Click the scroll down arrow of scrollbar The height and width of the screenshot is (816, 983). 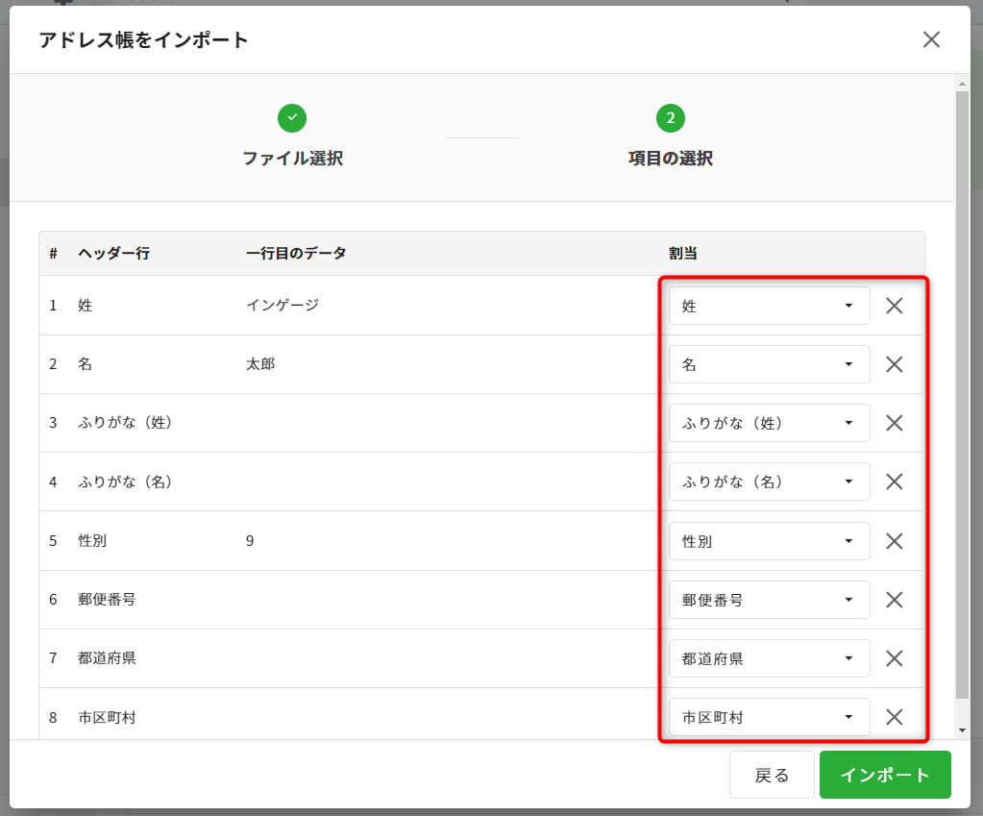962,731
